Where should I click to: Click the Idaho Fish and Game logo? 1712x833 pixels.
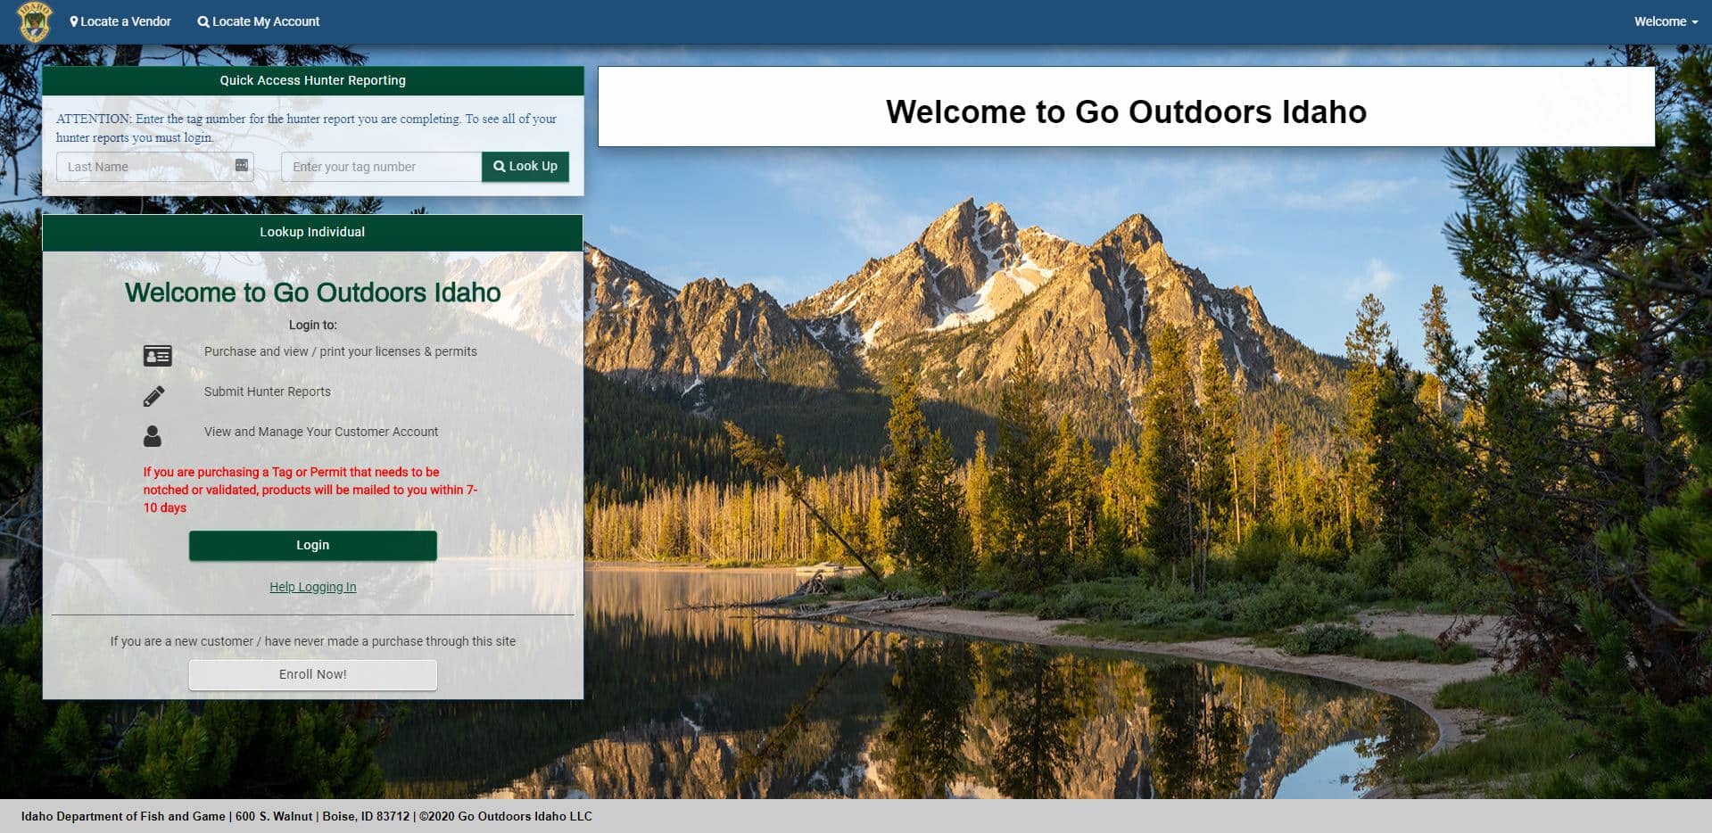pos(35,21)
